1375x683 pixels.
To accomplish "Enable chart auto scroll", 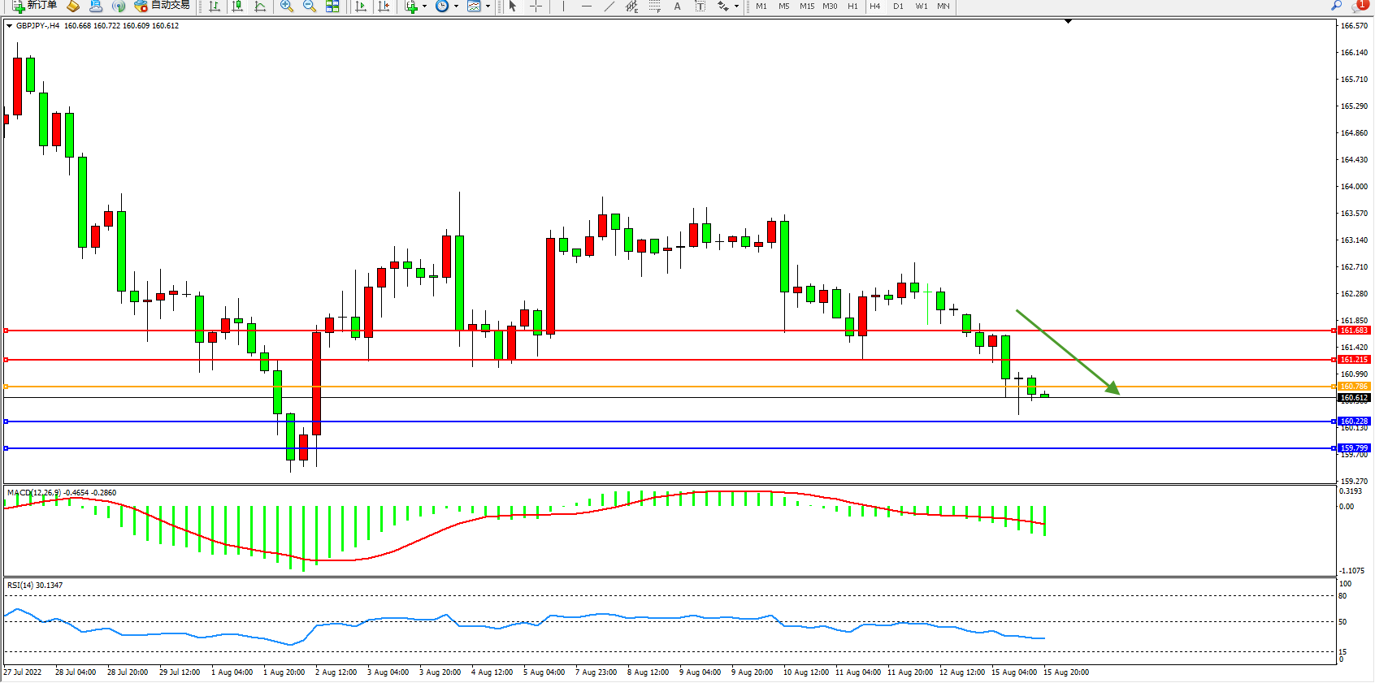I will pyautogui.click(x=361, y=6).
